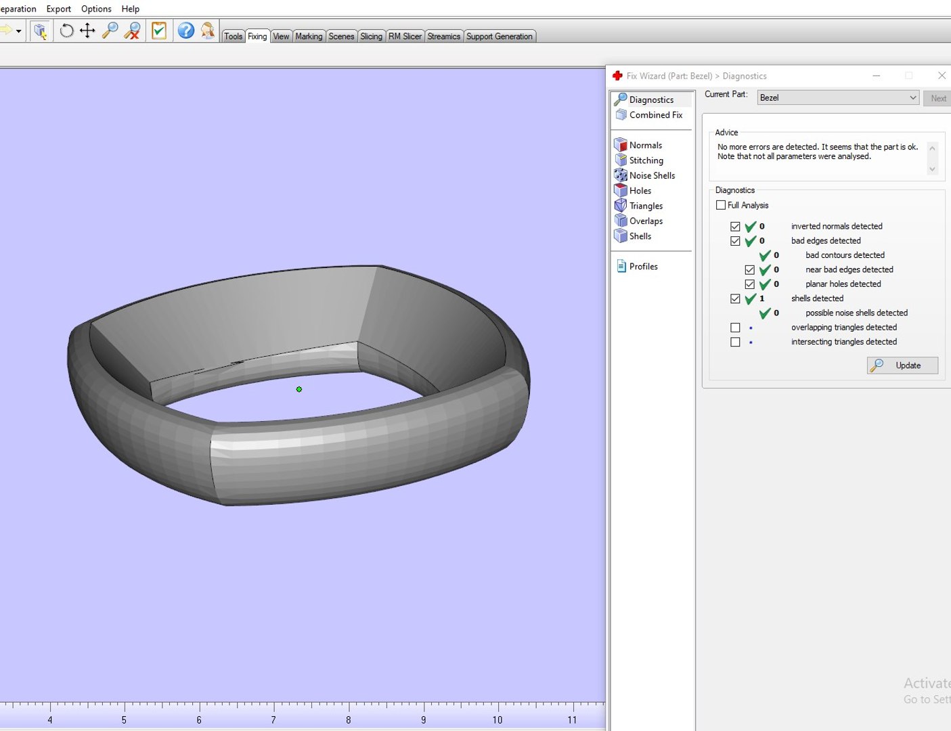
Task: Click the select part cube-cursor icon
Action: tap(41, 30)
